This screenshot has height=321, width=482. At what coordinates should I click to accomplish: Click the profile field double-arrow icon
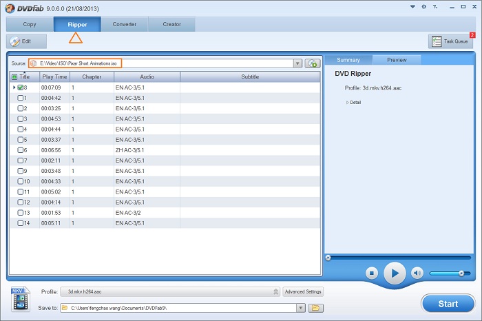tap(275, 291)
